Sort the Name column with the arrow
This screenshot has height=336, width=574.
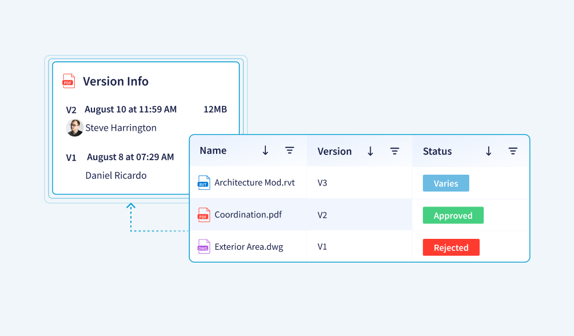click(265, 150)
